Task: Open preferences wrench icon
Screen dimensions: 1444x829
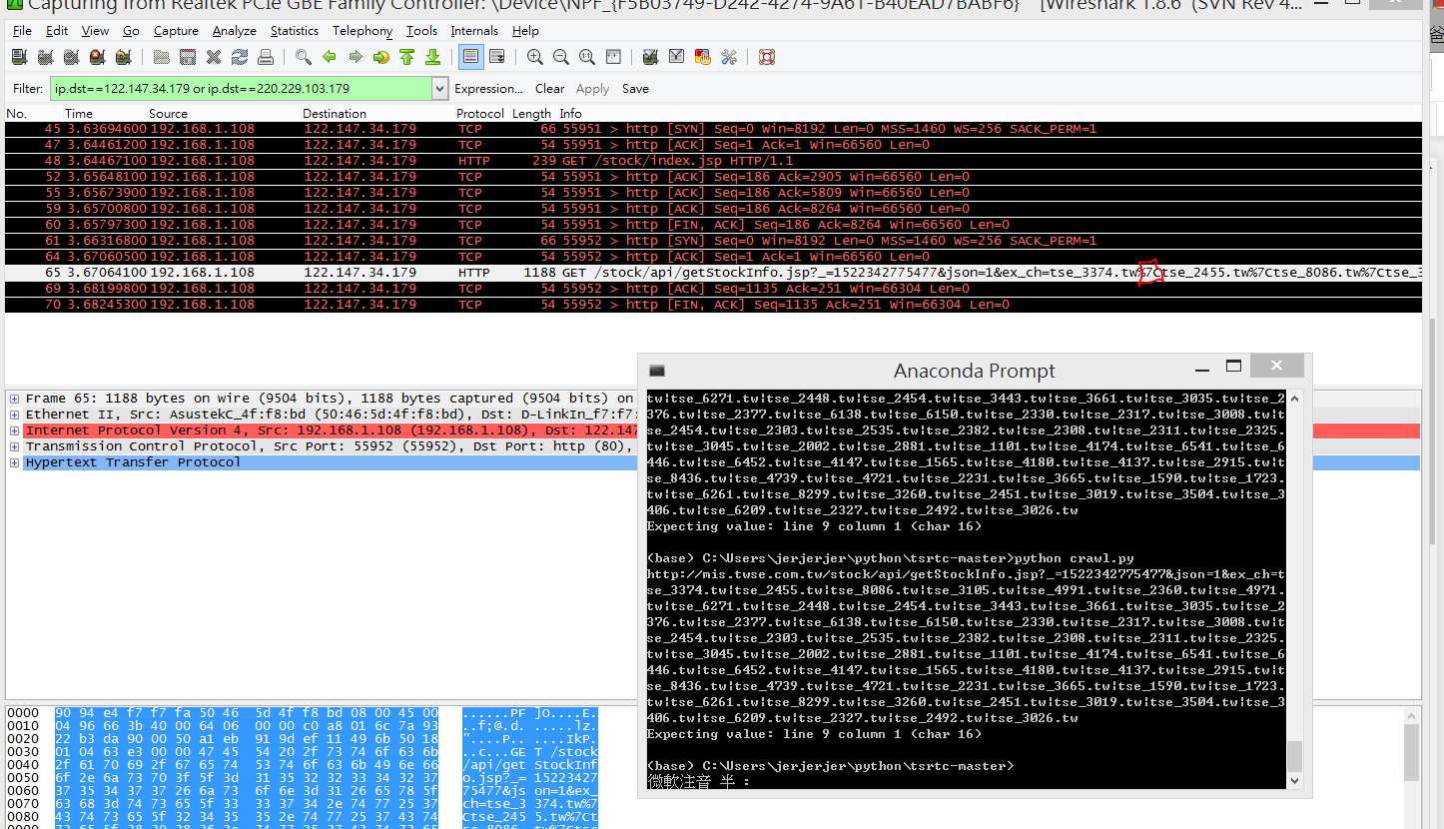Action: click(x=728, y=57)
